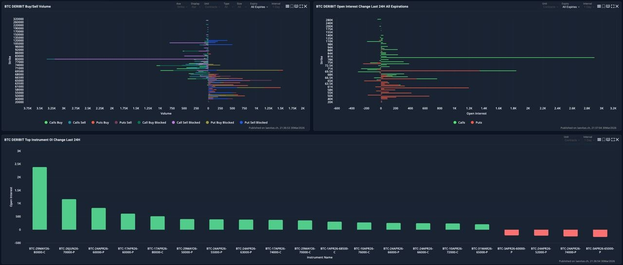Open menu icon on Buy/Sell Volume panel
623x265 pixels.
[287, 6]
